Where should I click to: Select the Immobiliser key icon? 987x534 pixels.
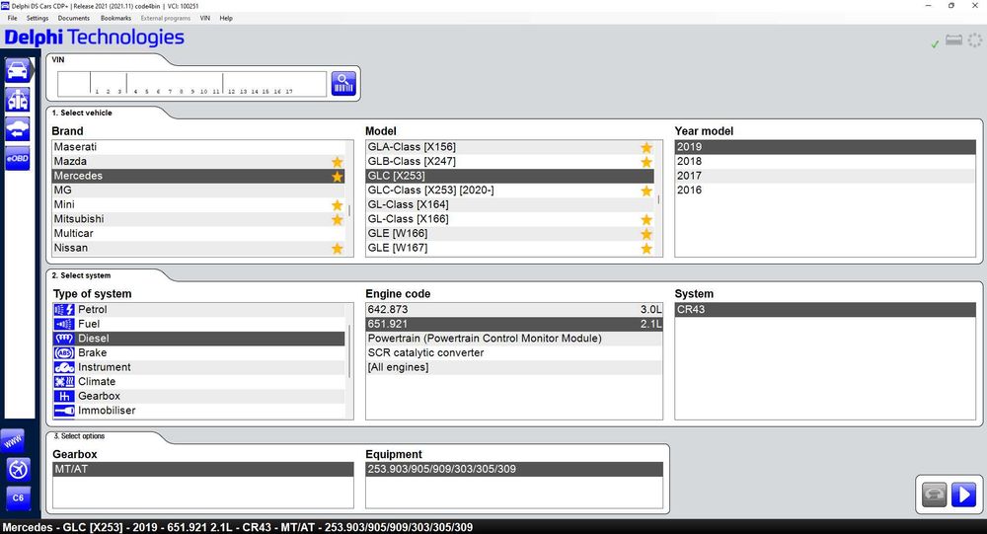pyautogui.click(x=64, y=411)
